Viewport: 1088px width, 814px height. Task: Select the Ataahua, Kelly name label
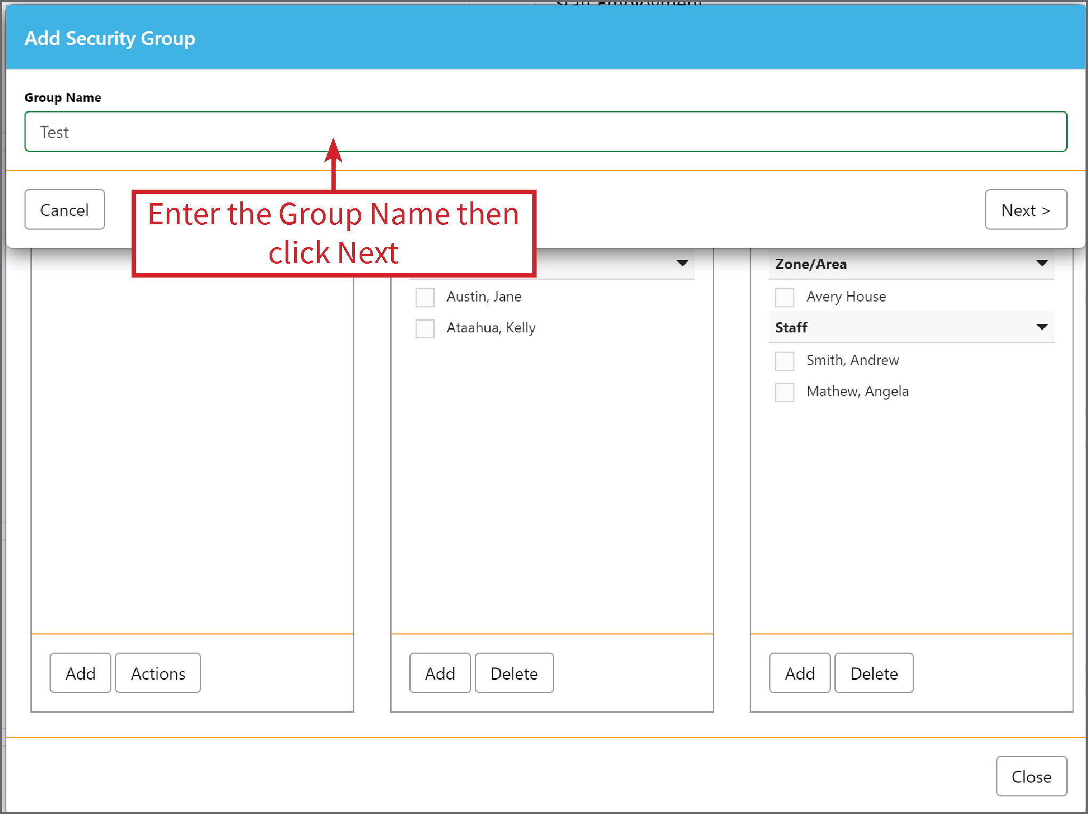click(491, 328)
